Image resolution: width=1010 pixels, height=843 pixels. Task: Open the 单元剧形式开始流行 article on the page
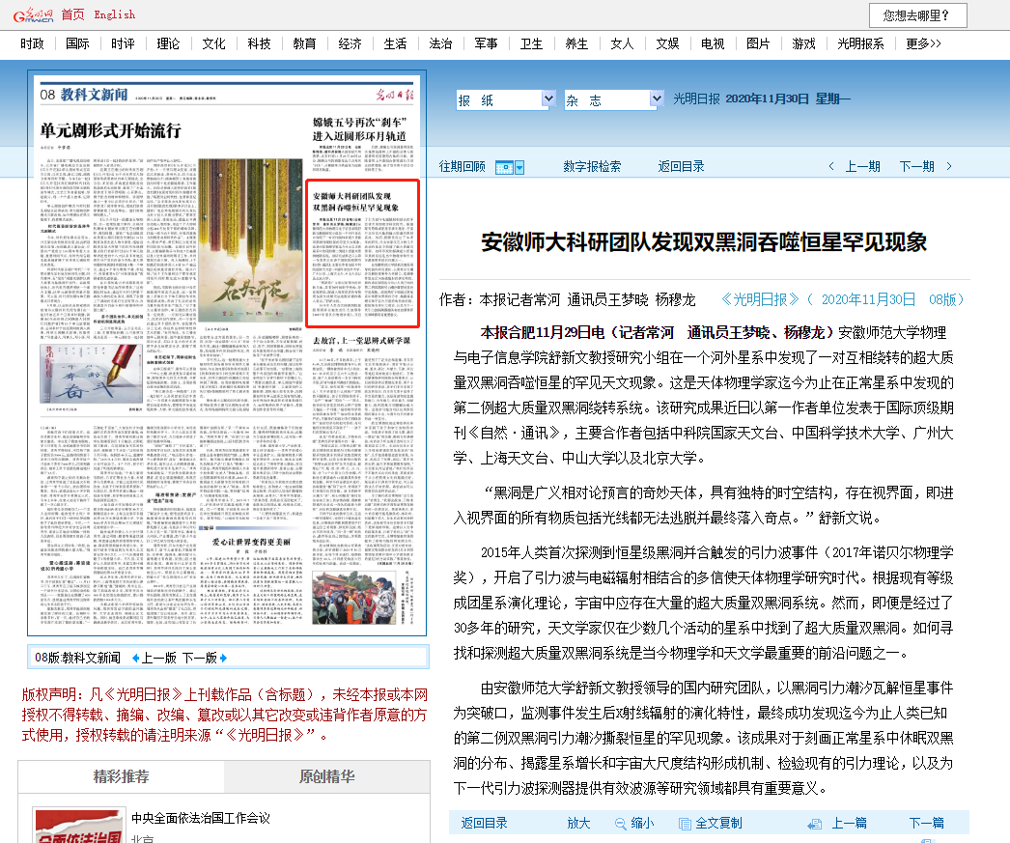110,130
